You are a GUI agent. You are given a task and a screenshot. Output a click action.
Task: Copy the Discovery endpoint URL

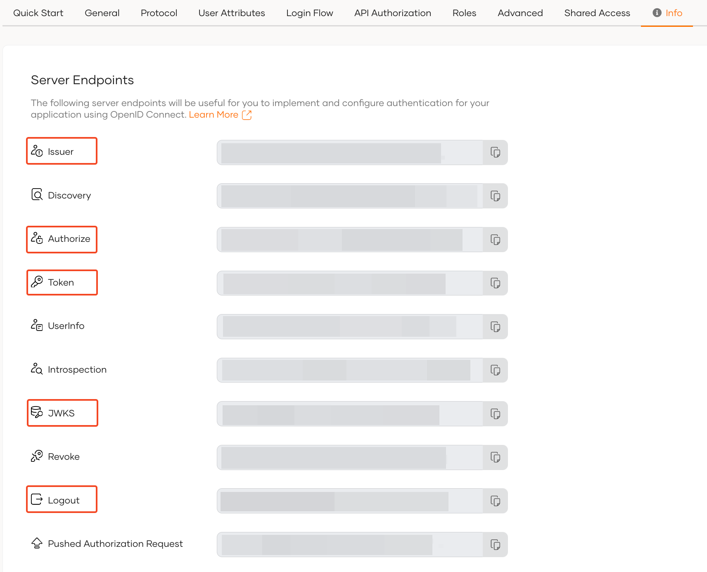[495, 196]
